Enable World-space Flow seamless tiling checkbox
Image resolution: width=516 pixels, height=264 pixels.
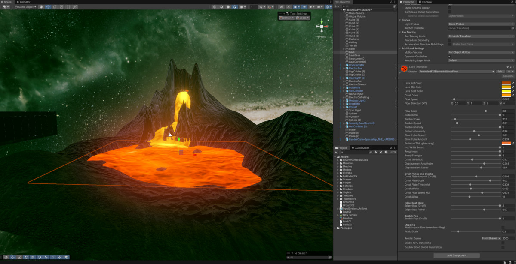pos(503,228)
